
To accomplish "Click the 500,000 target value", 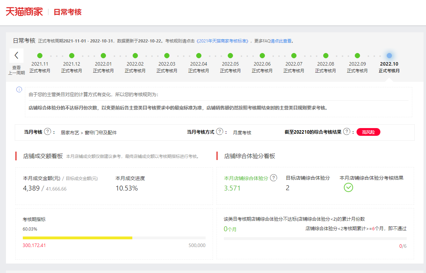I will [x=197, y=245].
